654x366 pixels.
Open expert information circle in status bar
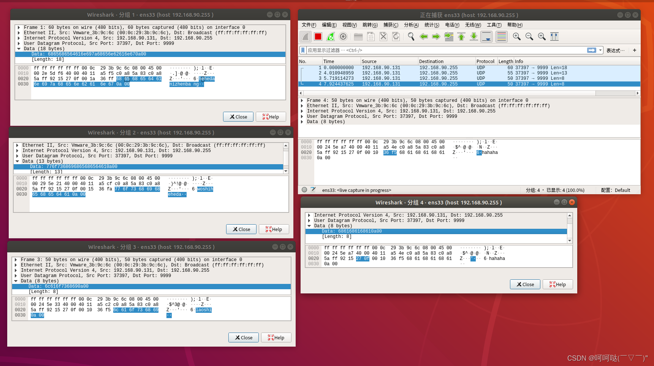point(304,190)
